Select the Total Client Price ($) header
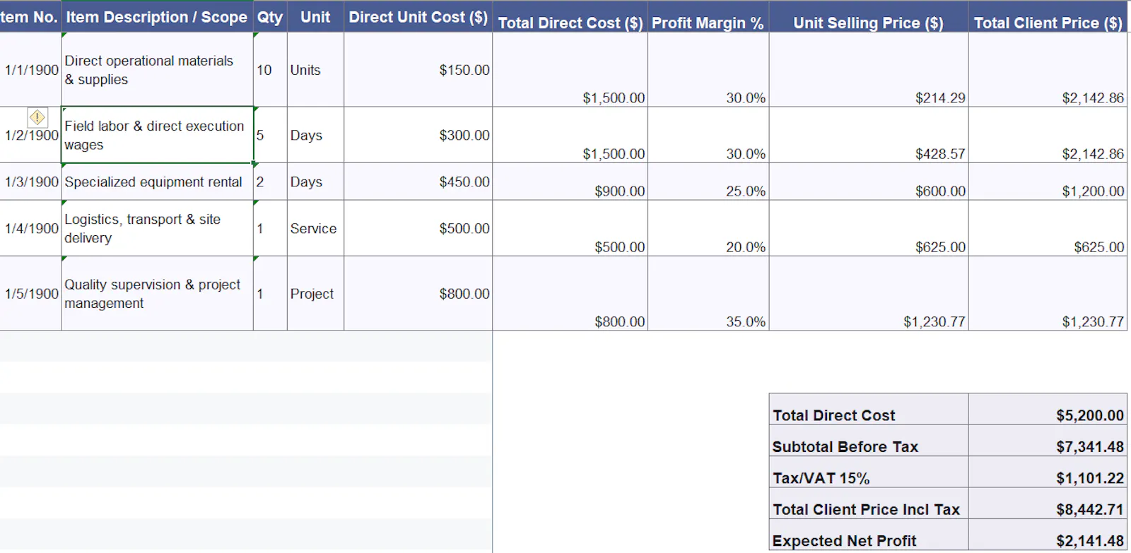The image size is (1131, 553). (x=1048, y=17)
